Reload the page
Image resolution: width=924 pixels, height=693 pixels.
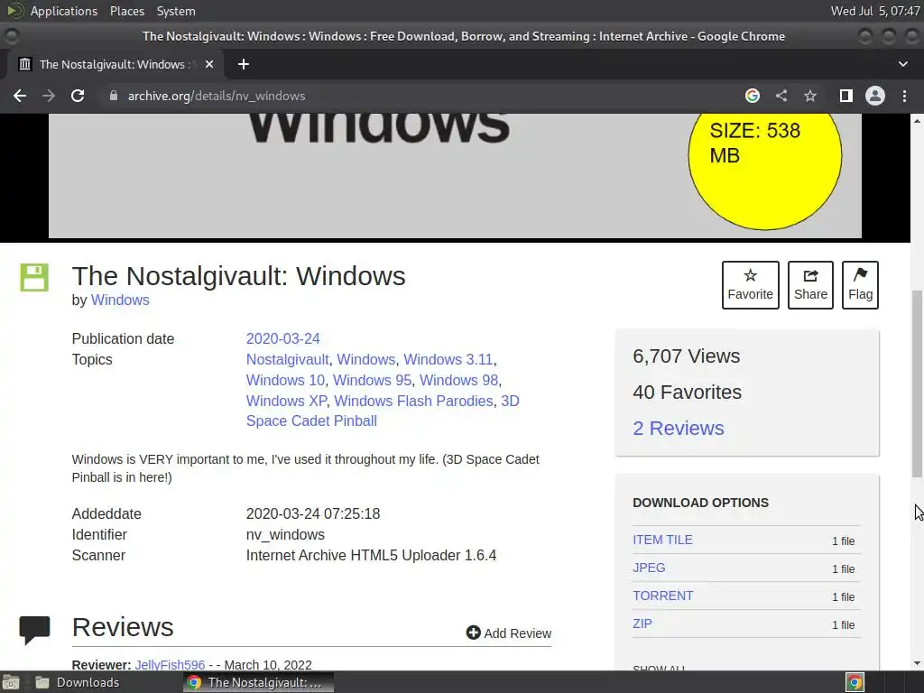pos(78,96)
